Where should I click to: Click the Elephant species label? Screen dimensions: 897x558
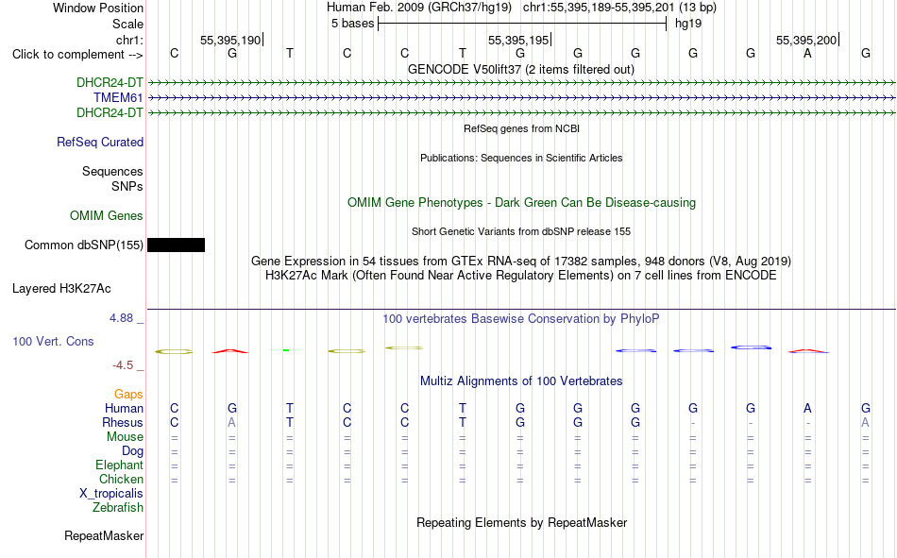pyautogui.click(x=120, y=465)
